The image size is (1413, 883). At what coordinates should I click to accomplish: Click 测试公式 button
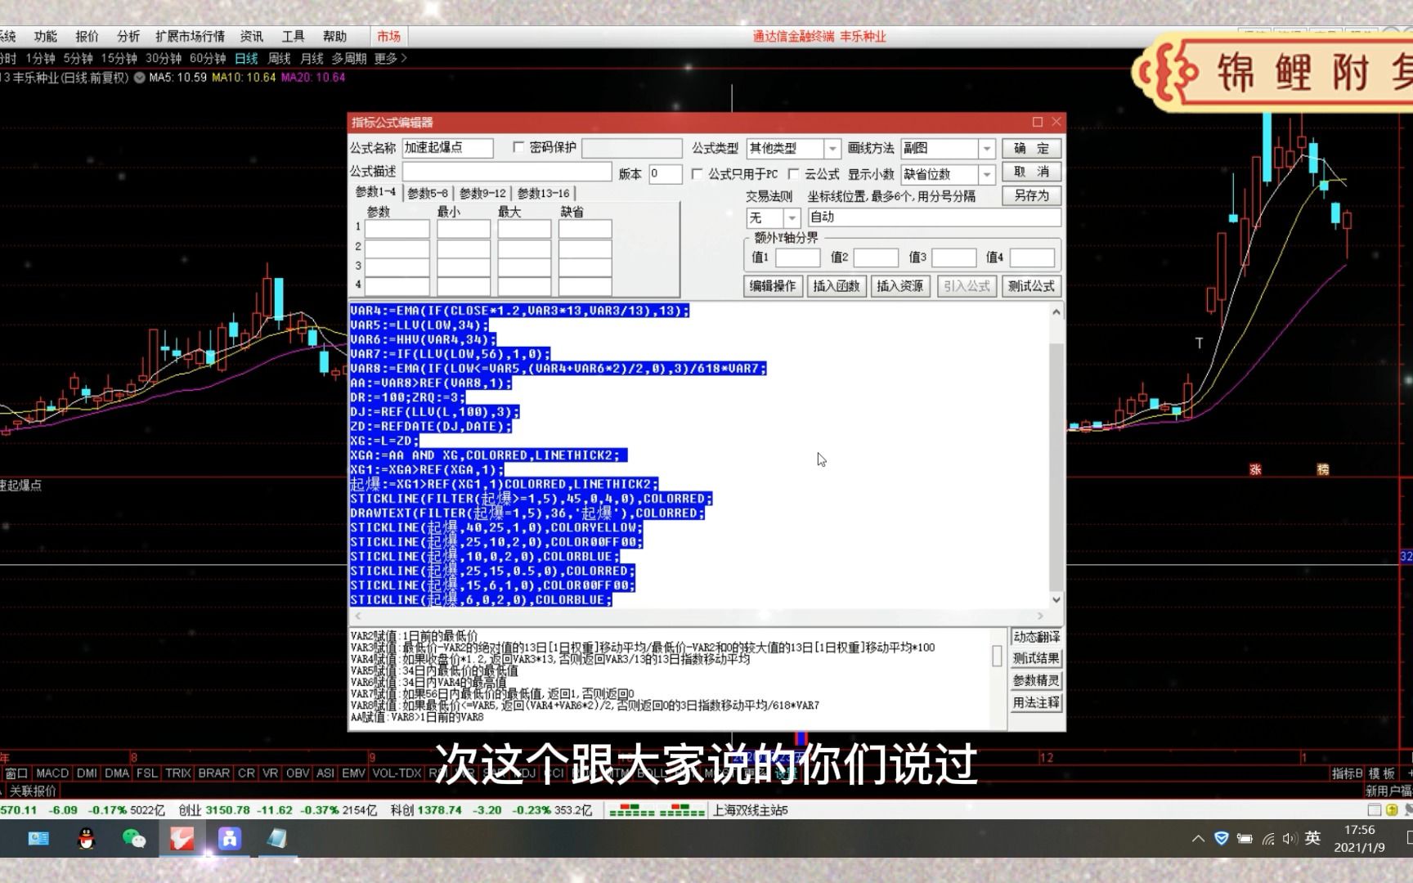[1031, 286]
